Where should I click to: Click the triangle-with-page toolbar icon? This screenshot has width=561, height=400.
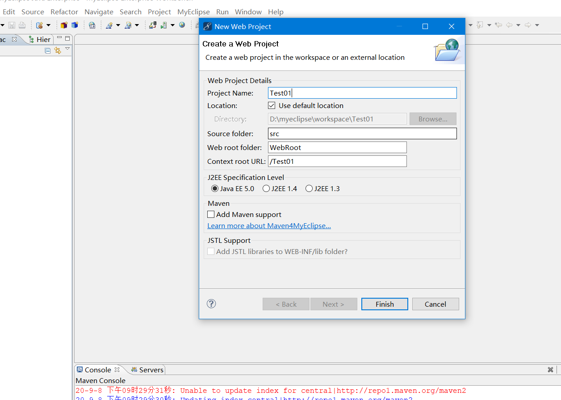(x=128, y=25)
